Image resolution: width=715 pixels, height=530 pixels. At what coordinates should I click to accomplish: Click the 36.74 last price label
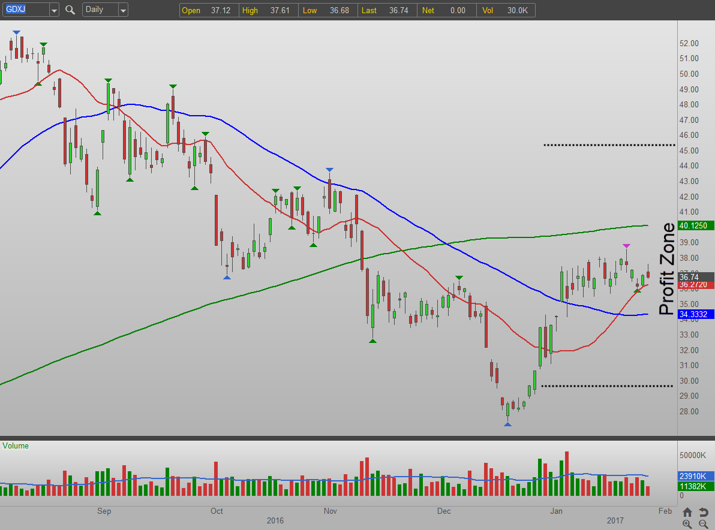point(696,276)
